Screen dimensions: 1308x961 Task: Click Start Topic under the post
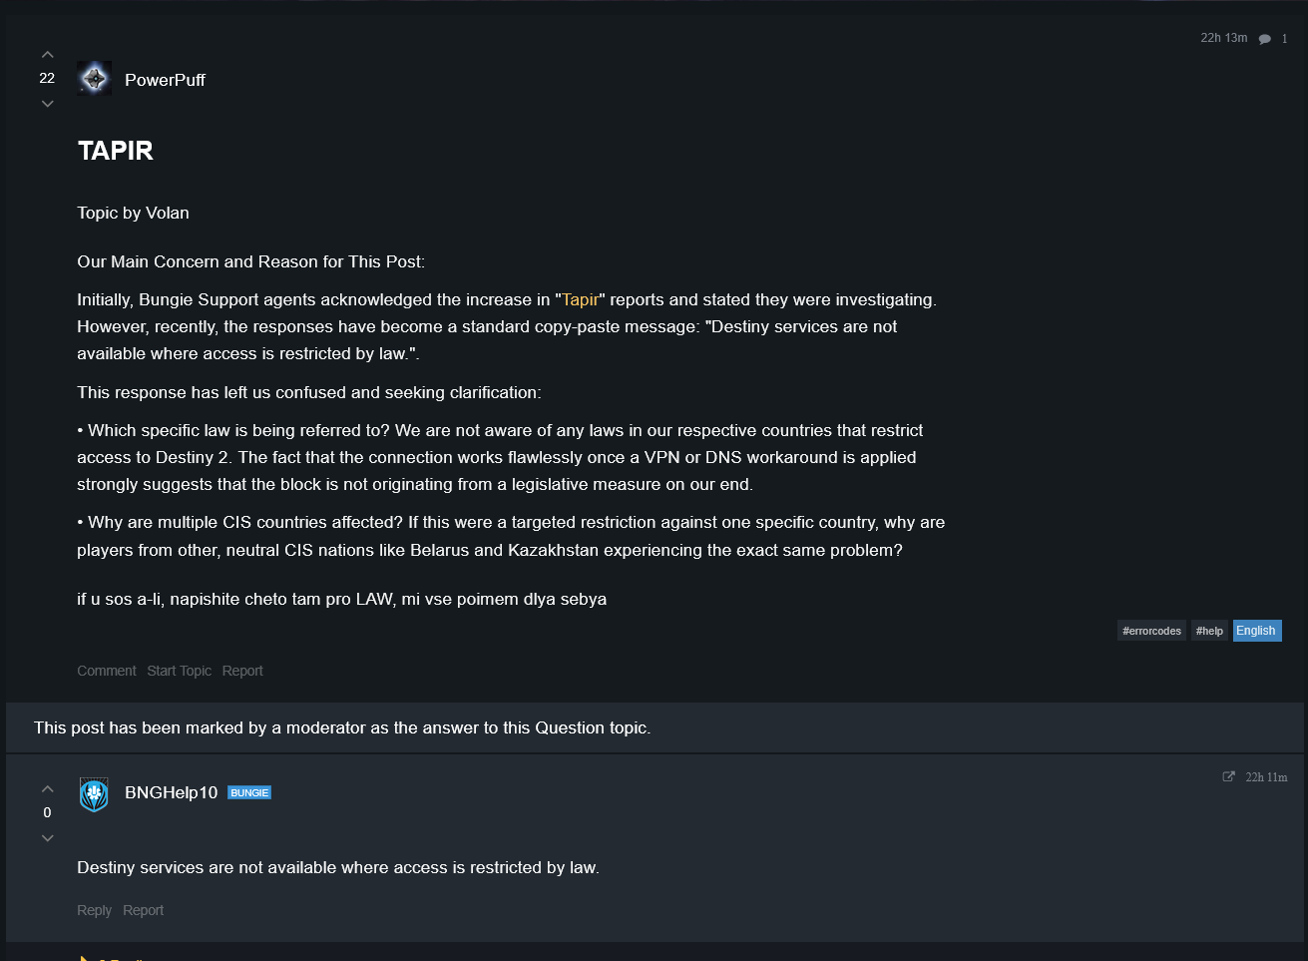(x=180, y=671)
